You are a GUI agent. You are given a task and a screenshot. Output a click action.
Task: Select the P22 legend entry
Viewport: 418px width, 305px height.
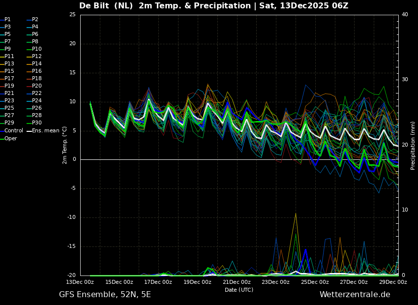tap(37, 93)
